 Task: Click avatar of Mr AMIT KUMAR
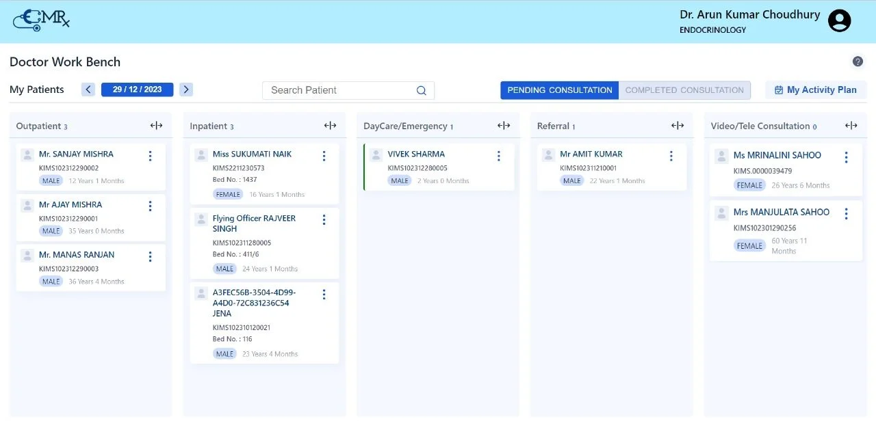(549, 155)
